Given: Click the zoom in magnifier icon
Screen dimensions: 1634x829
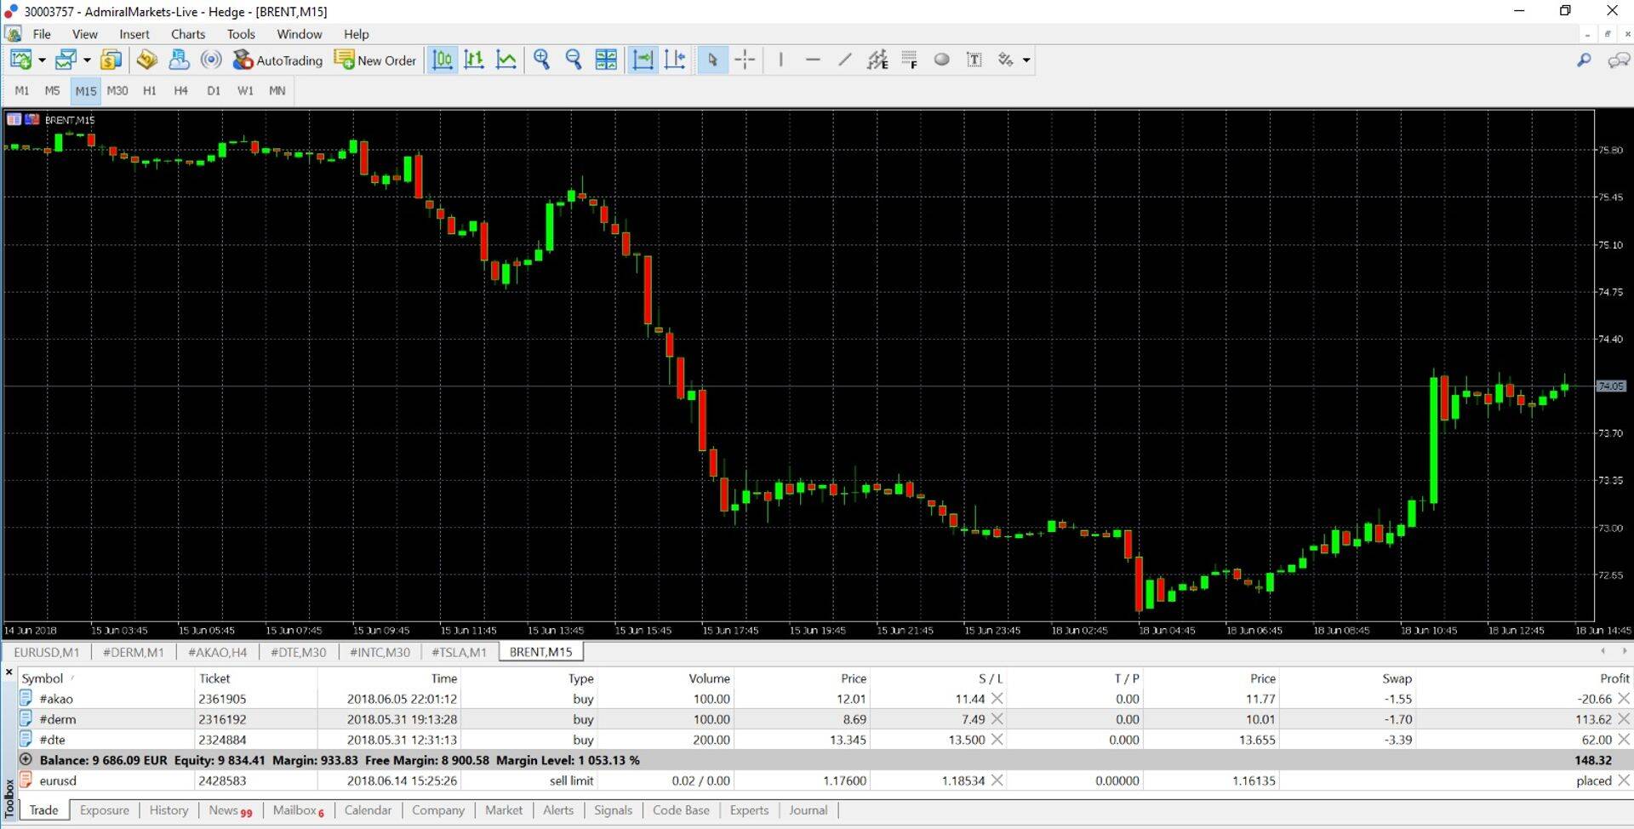Looking at the screenshot, I should pos(541,60).
